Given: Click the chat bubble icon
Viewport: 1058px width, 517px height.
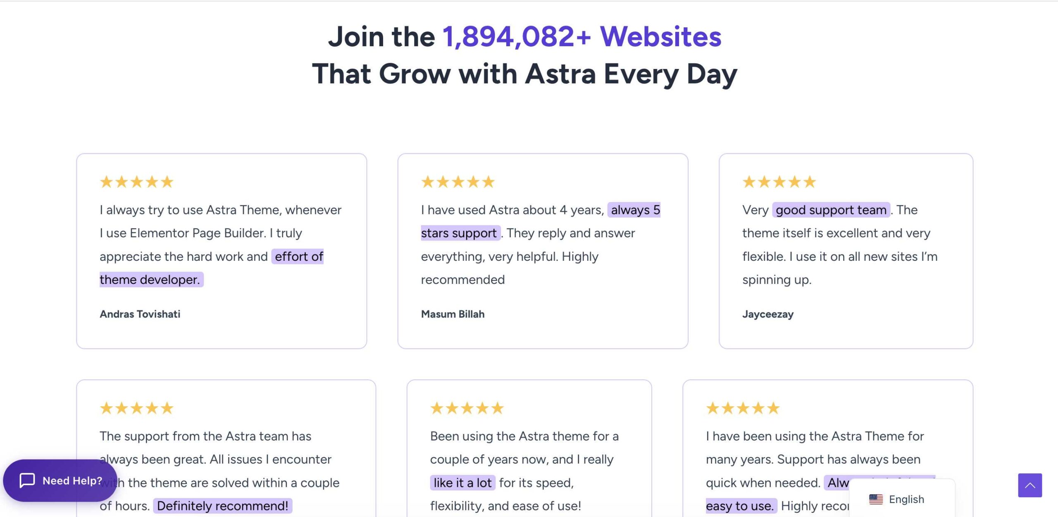Looking at the screenshot, I should tap(27, 480).
